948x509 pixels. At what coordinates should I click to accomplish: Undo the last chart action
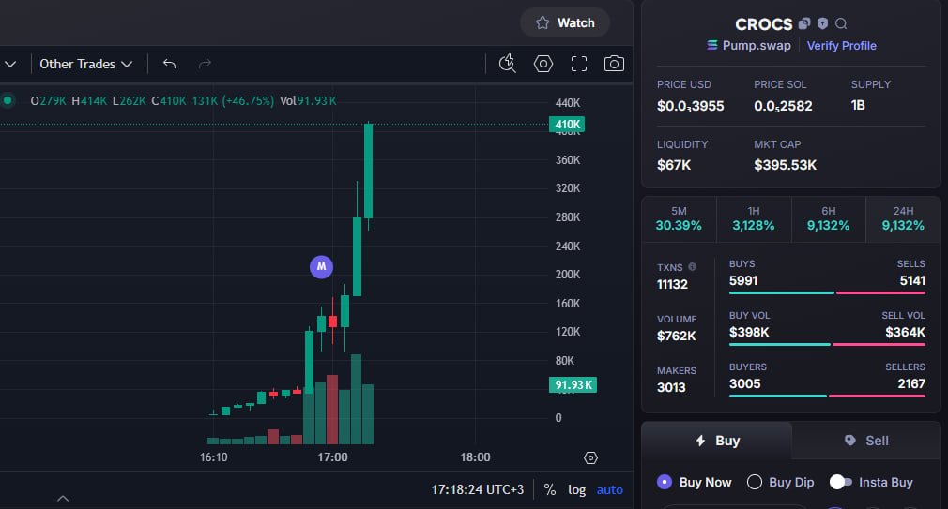point(169,64)
